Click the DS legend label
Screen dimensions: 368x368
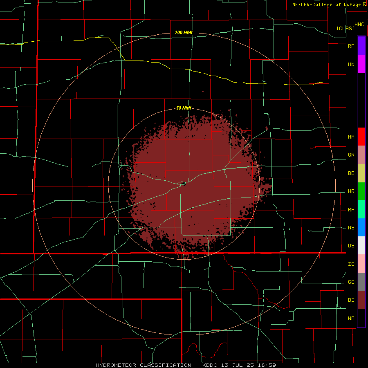[x=351, y=246]
